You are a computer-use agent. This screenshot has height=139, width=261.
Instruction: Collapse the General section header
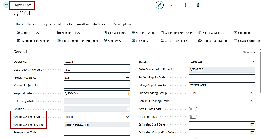click(x=20, y=52)
